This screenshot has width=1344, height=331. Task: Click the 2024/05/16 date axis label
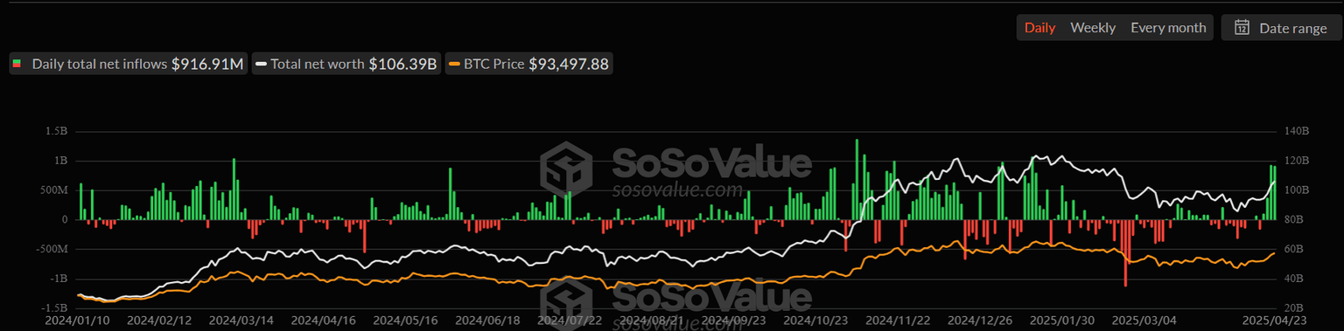(x=405, y=321)
